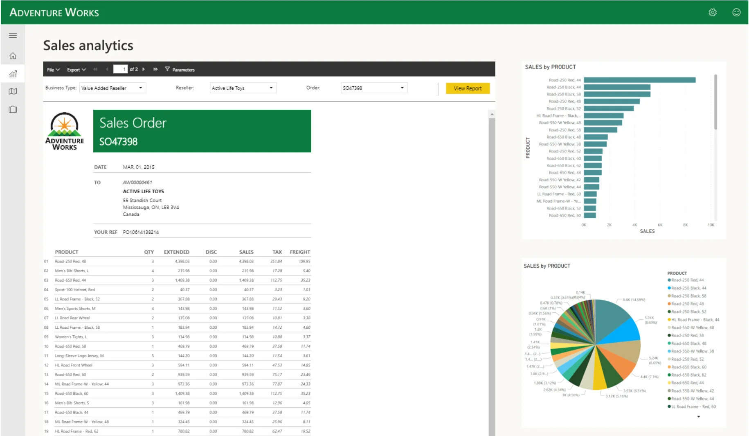The width and height of the screenshot is (749, 436).
Task: Click the Road-250 Red, 48 row
Action: (177, 261)
